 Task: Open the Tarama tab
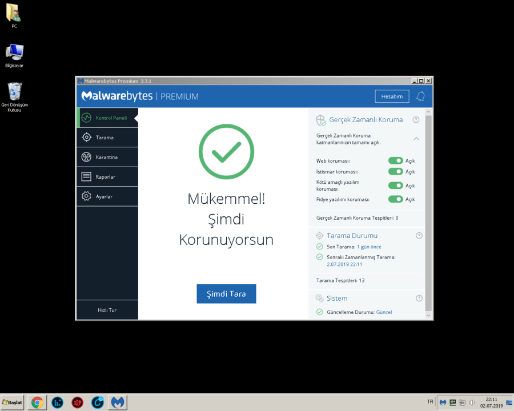tap(107, 138)
